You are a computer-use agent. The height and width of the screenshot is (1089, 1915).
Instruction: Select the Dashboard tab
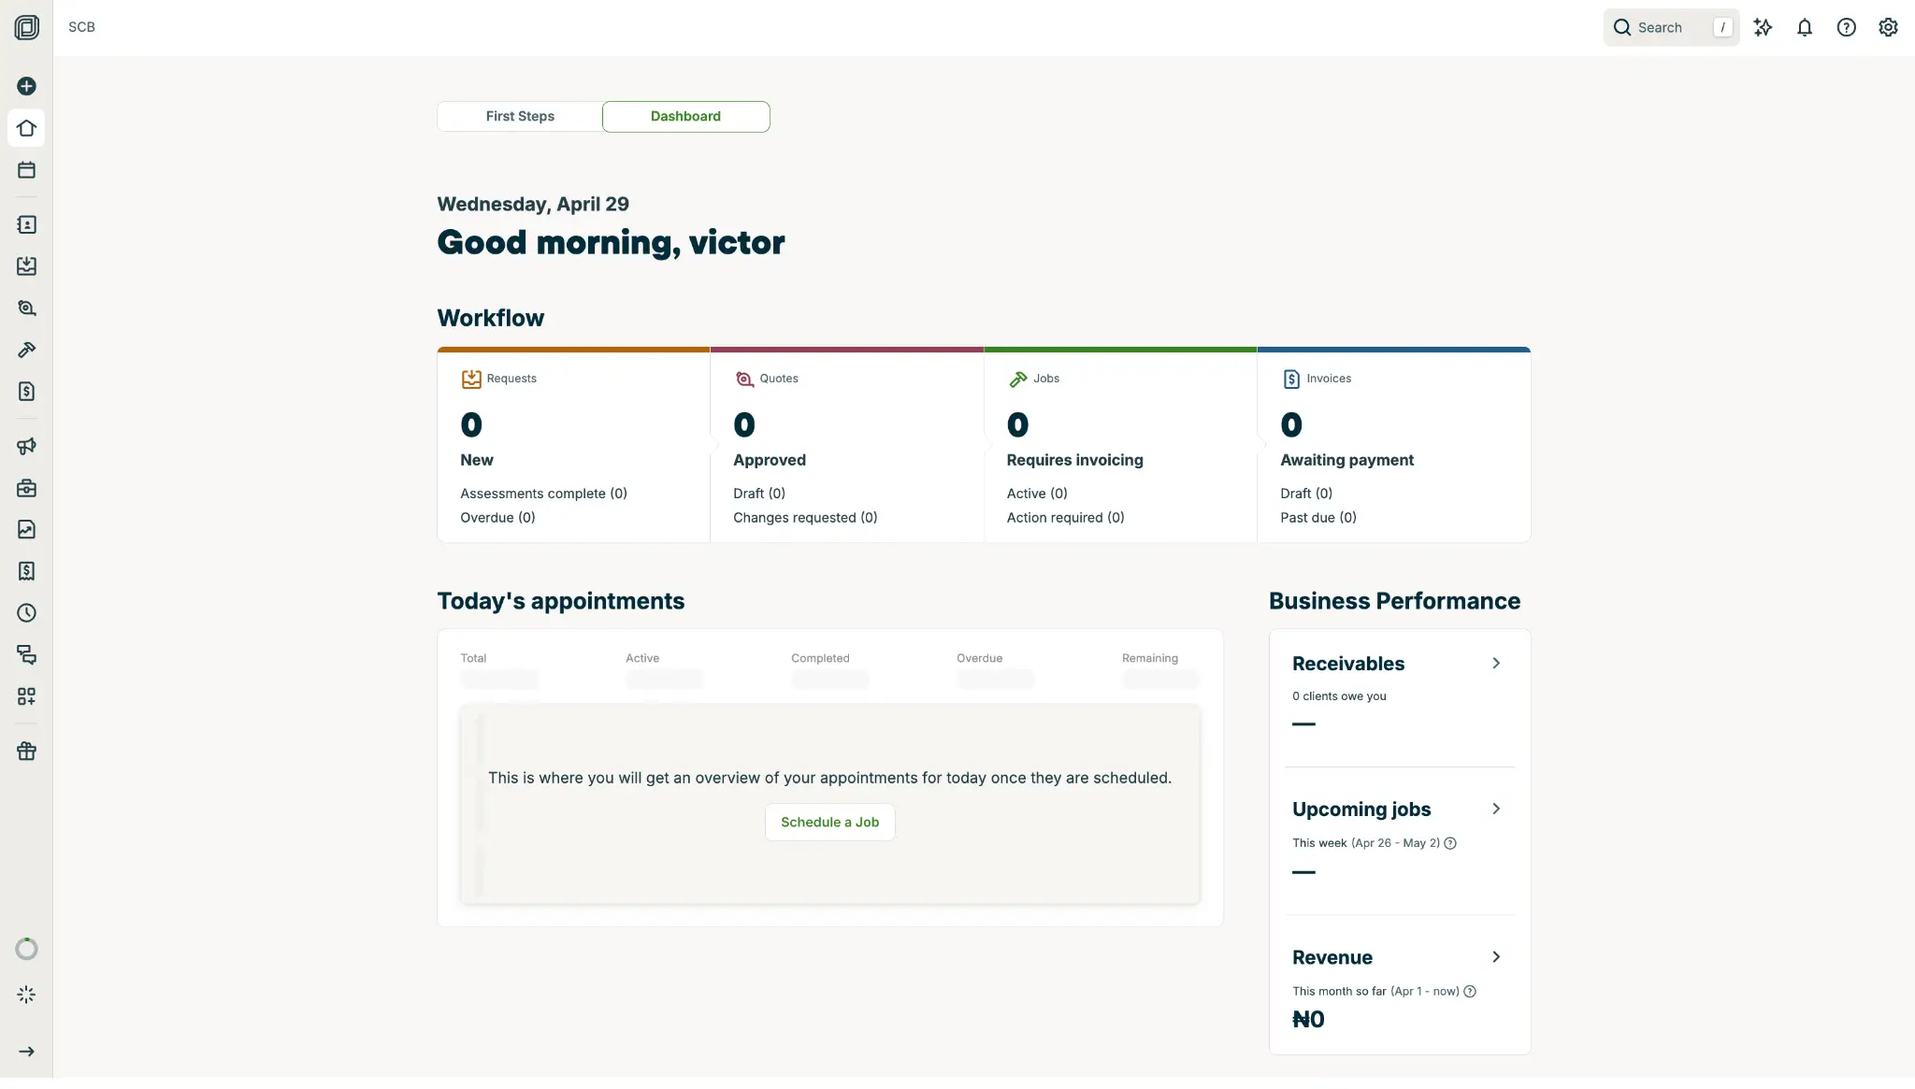point(685,117)
